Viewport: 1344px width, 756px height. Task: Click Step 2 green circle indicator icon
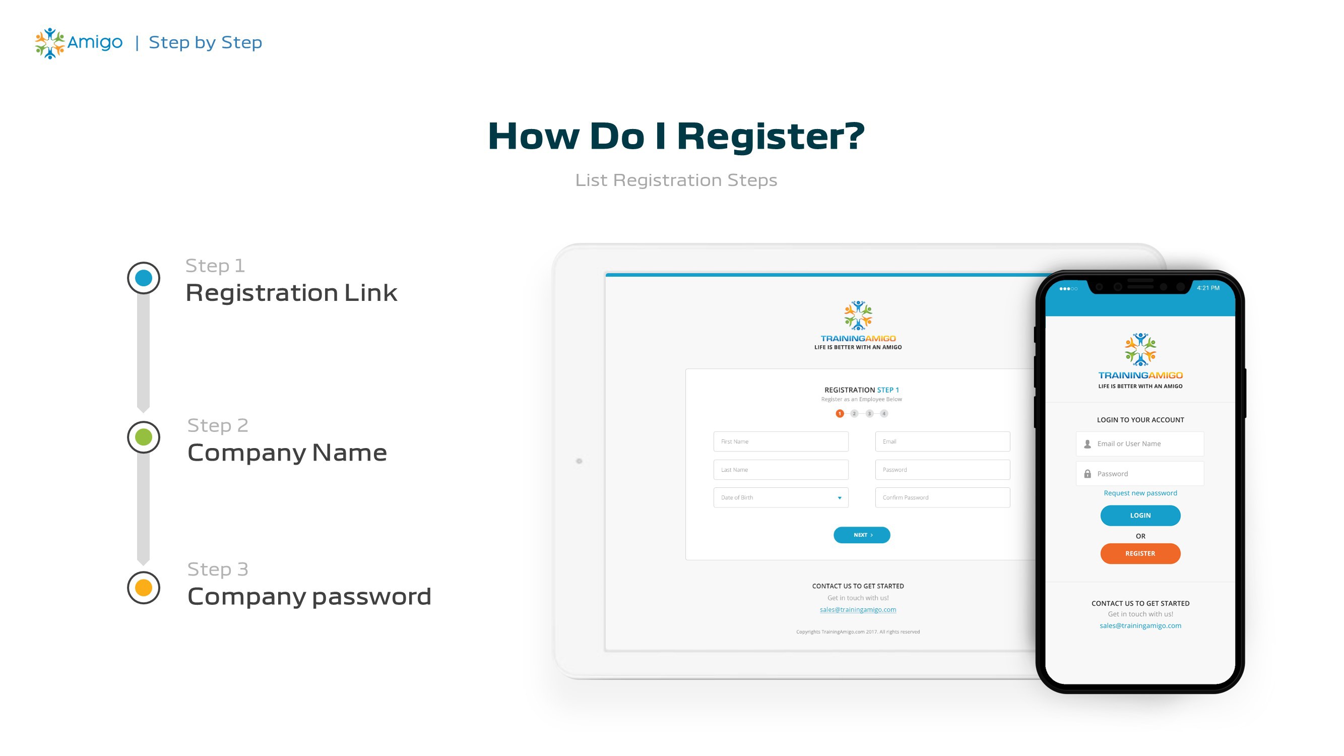click(143, 435)
